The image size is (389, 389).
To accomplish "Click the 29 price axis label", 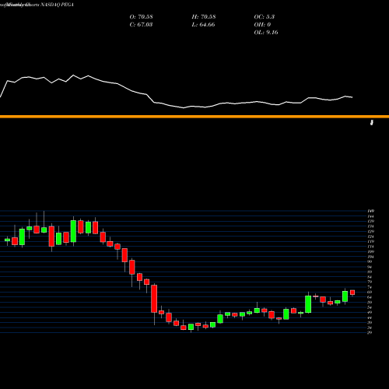I will coord(370,333).
